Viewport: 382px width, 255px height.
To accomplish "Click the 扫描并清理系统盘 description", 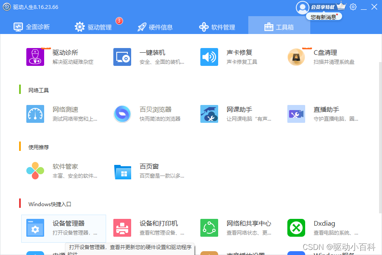I will click(x=334, y=62).
